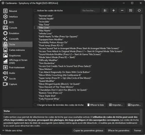The width and height of the screenshot is (145, 135).
Task: Select the Triche cheat icon
Action: tap(5, 45)
